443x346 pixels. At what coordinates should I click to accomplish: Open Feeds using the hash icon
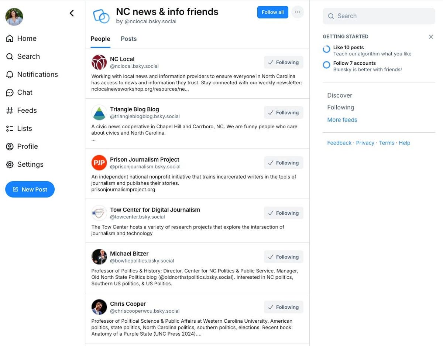pyautogui.click(x=10, y=111)
